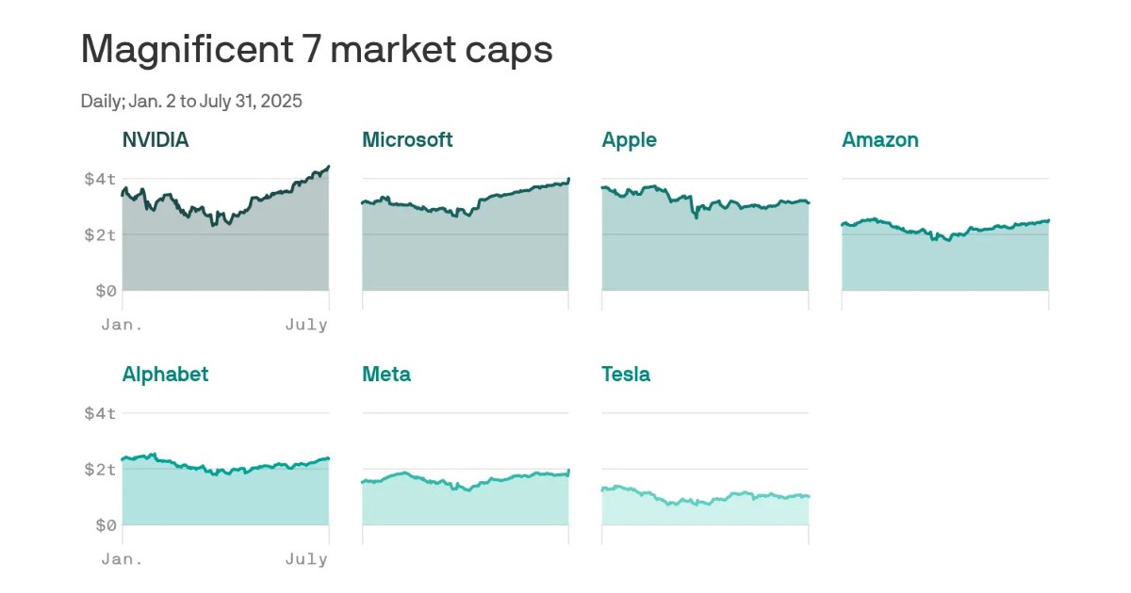Click the "July" axis label under NVIDIA chart

click(x=306, y=325)
